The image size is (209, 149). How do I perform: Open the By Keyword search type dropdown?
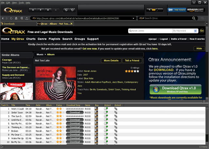click(x=185, y=31)
